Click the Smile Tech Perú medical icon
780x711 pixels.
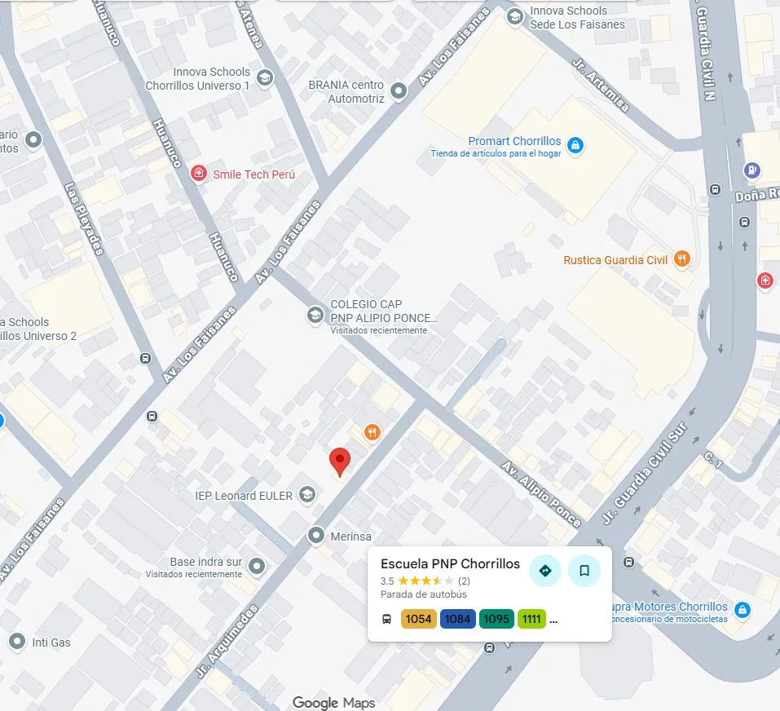199,174
